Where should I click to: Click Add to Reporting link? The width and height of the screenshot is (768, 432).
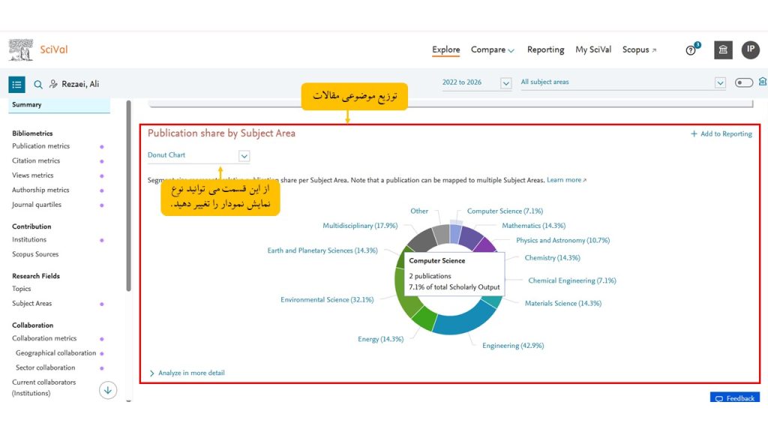(x=721, y=133)
